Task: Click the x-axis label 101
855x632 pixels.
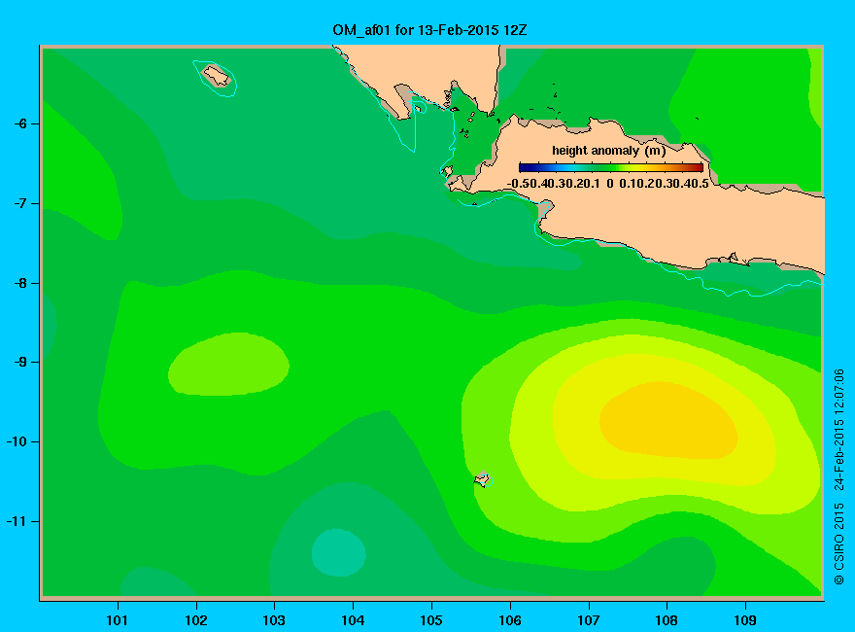Action: (118, 620)
